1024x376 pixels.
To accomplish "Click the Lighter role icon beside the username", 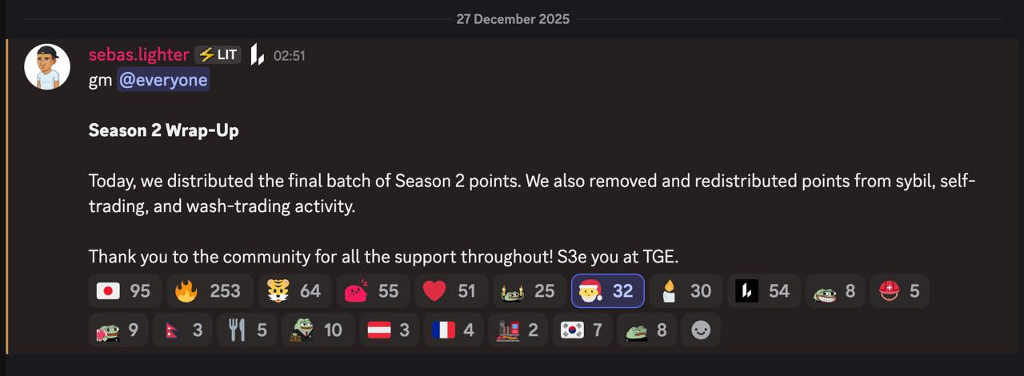I will (x=257, y=55).
